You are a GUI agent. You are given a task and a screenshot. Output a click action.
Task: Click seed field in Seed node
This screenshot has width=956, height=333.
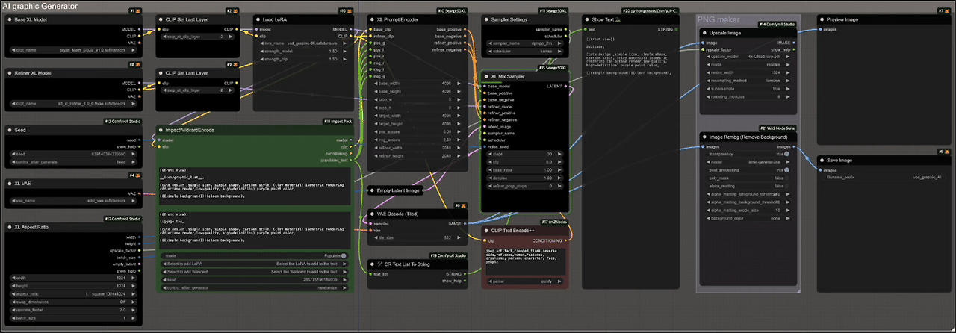click(72, 152)
